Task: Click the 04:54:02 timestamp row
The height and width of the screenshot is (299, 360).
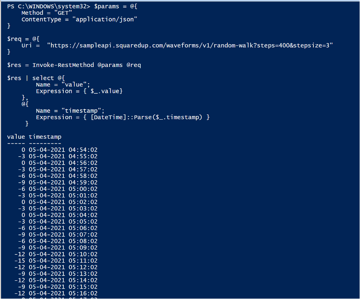Action: [63, 150]
